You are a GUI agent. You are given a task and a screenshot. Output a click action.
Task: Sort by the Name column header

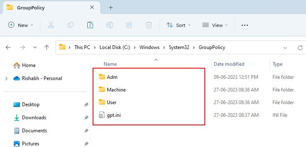click(x=110, y=64)
